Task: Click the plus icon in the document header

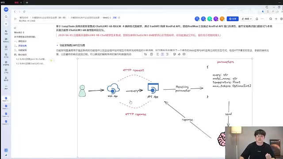Action: click(x=276, y=19)
